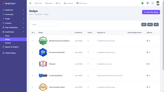Click 'Joined a live Virtual Classroom session'
164x92 pixels.
coord(110,76)
